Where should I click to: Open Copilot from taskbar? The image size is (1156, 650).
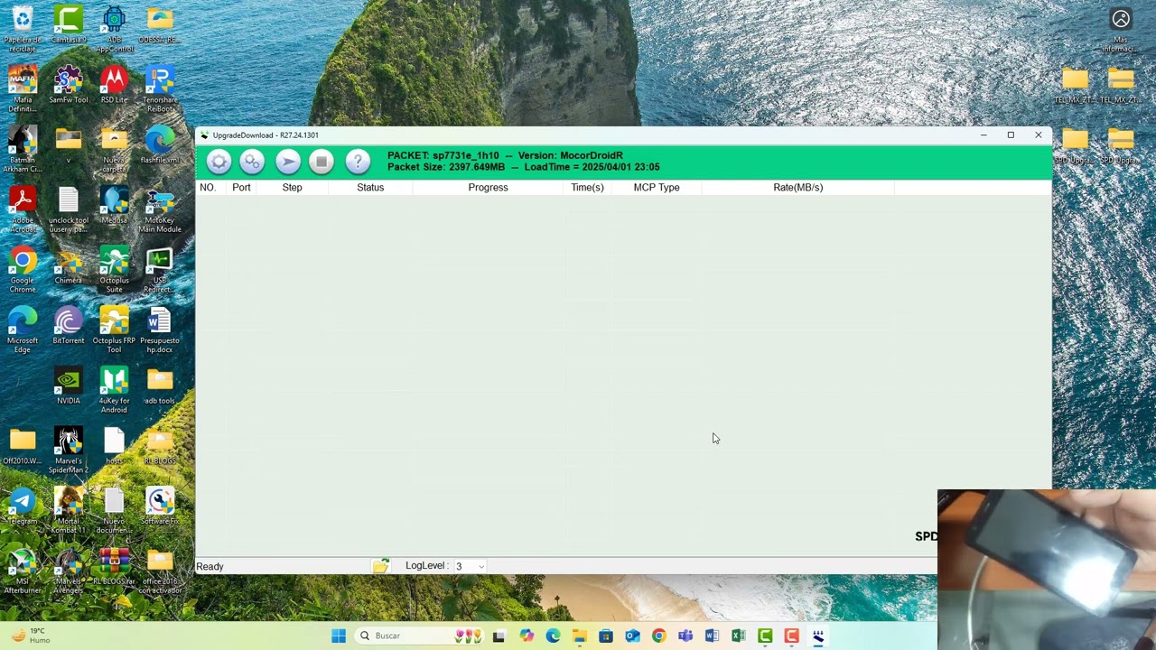[527, 636]
